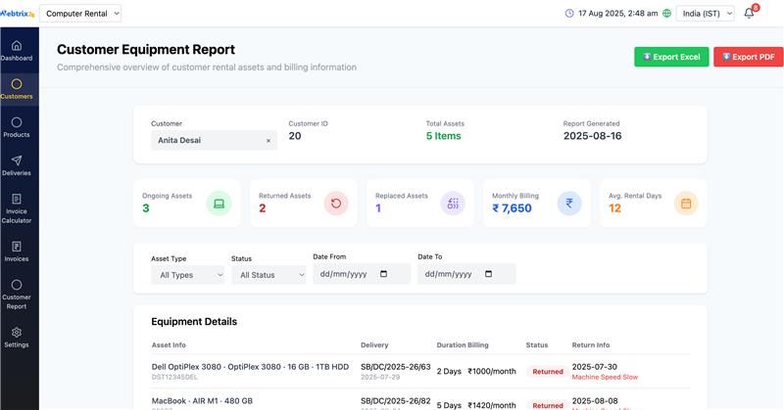
Task: Click the Avg. Rental Days calendar icon
Action: coord(686,204)
